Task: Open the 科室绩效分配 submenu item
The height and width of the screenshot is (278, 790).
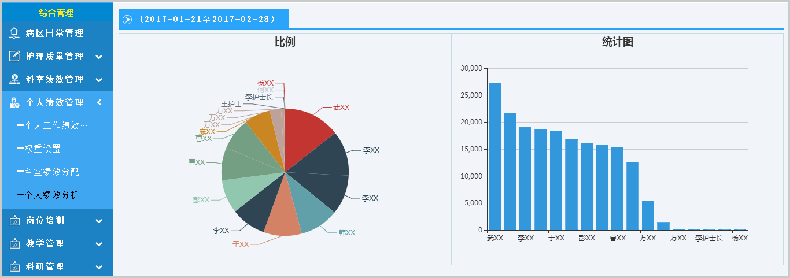Action: click(51, 172)
